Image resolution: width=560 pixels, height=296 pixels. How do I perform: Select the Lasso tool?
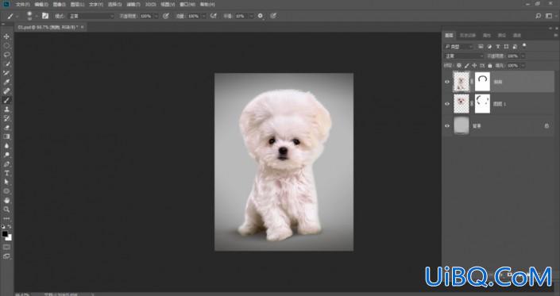click(x=6, y=55)
